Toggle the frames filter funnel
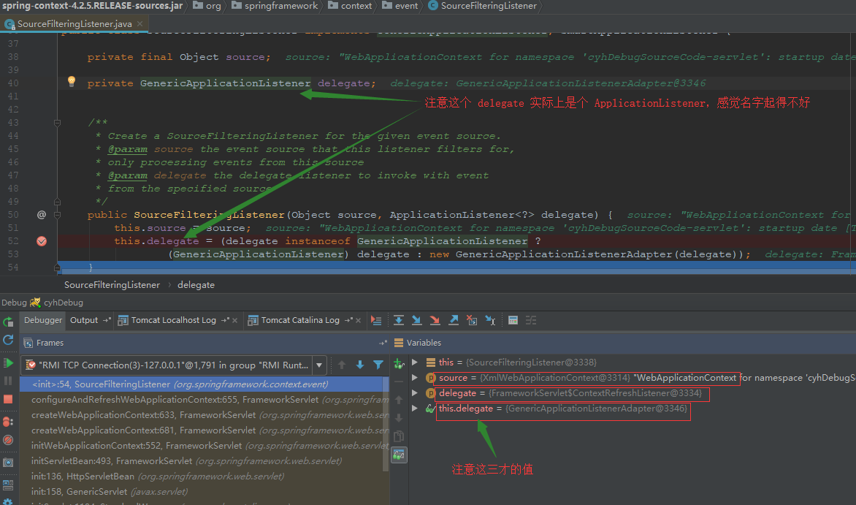Image resolution: width=856 pixels, height=505 pixels. [x=378, y=365]
